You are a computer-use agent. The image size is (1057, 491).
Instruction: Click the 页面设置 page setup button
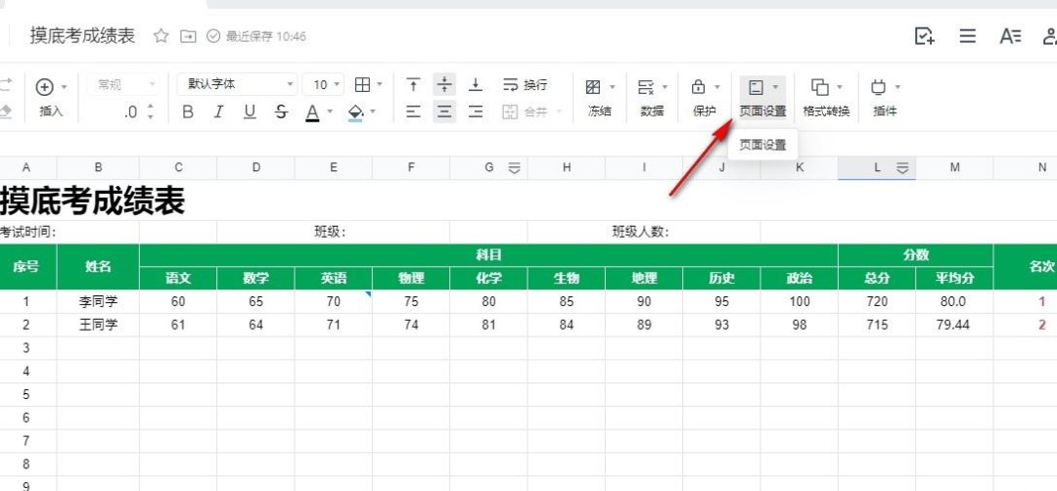point(762,99)
